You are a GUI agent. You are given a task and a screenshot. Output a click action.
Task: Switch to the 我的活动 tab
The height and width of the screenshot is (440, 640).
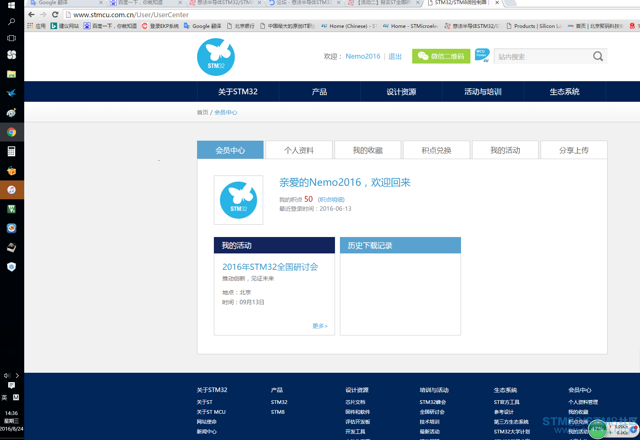tap(505, 150)
